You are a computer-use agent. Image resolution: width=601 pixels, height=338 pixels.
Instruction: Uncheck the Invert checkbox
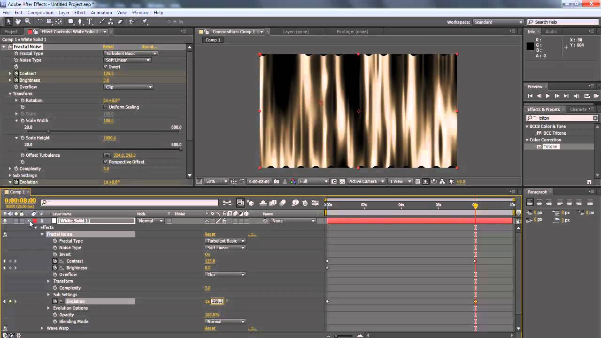(x=106, y=67)
